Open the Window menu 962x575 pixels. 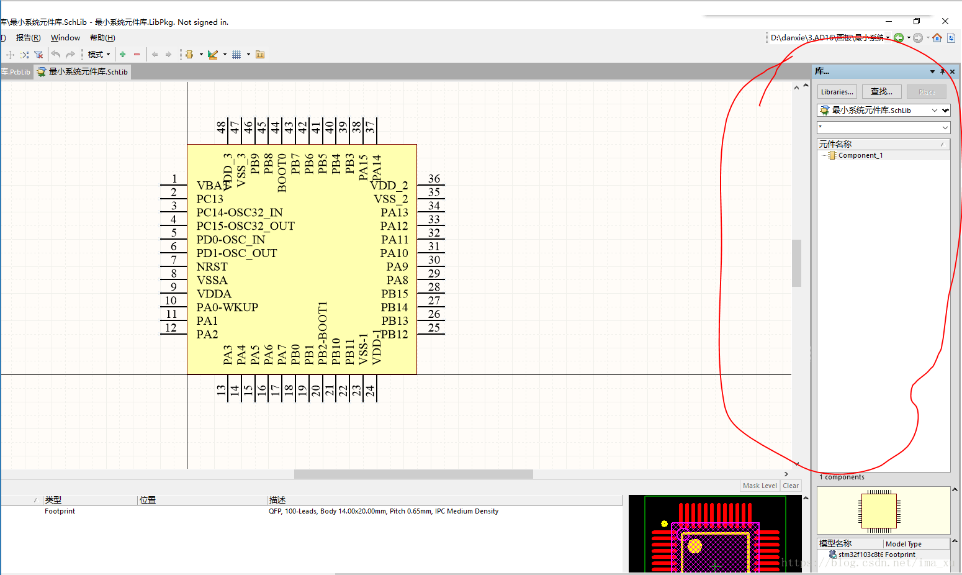pos(65,38)
